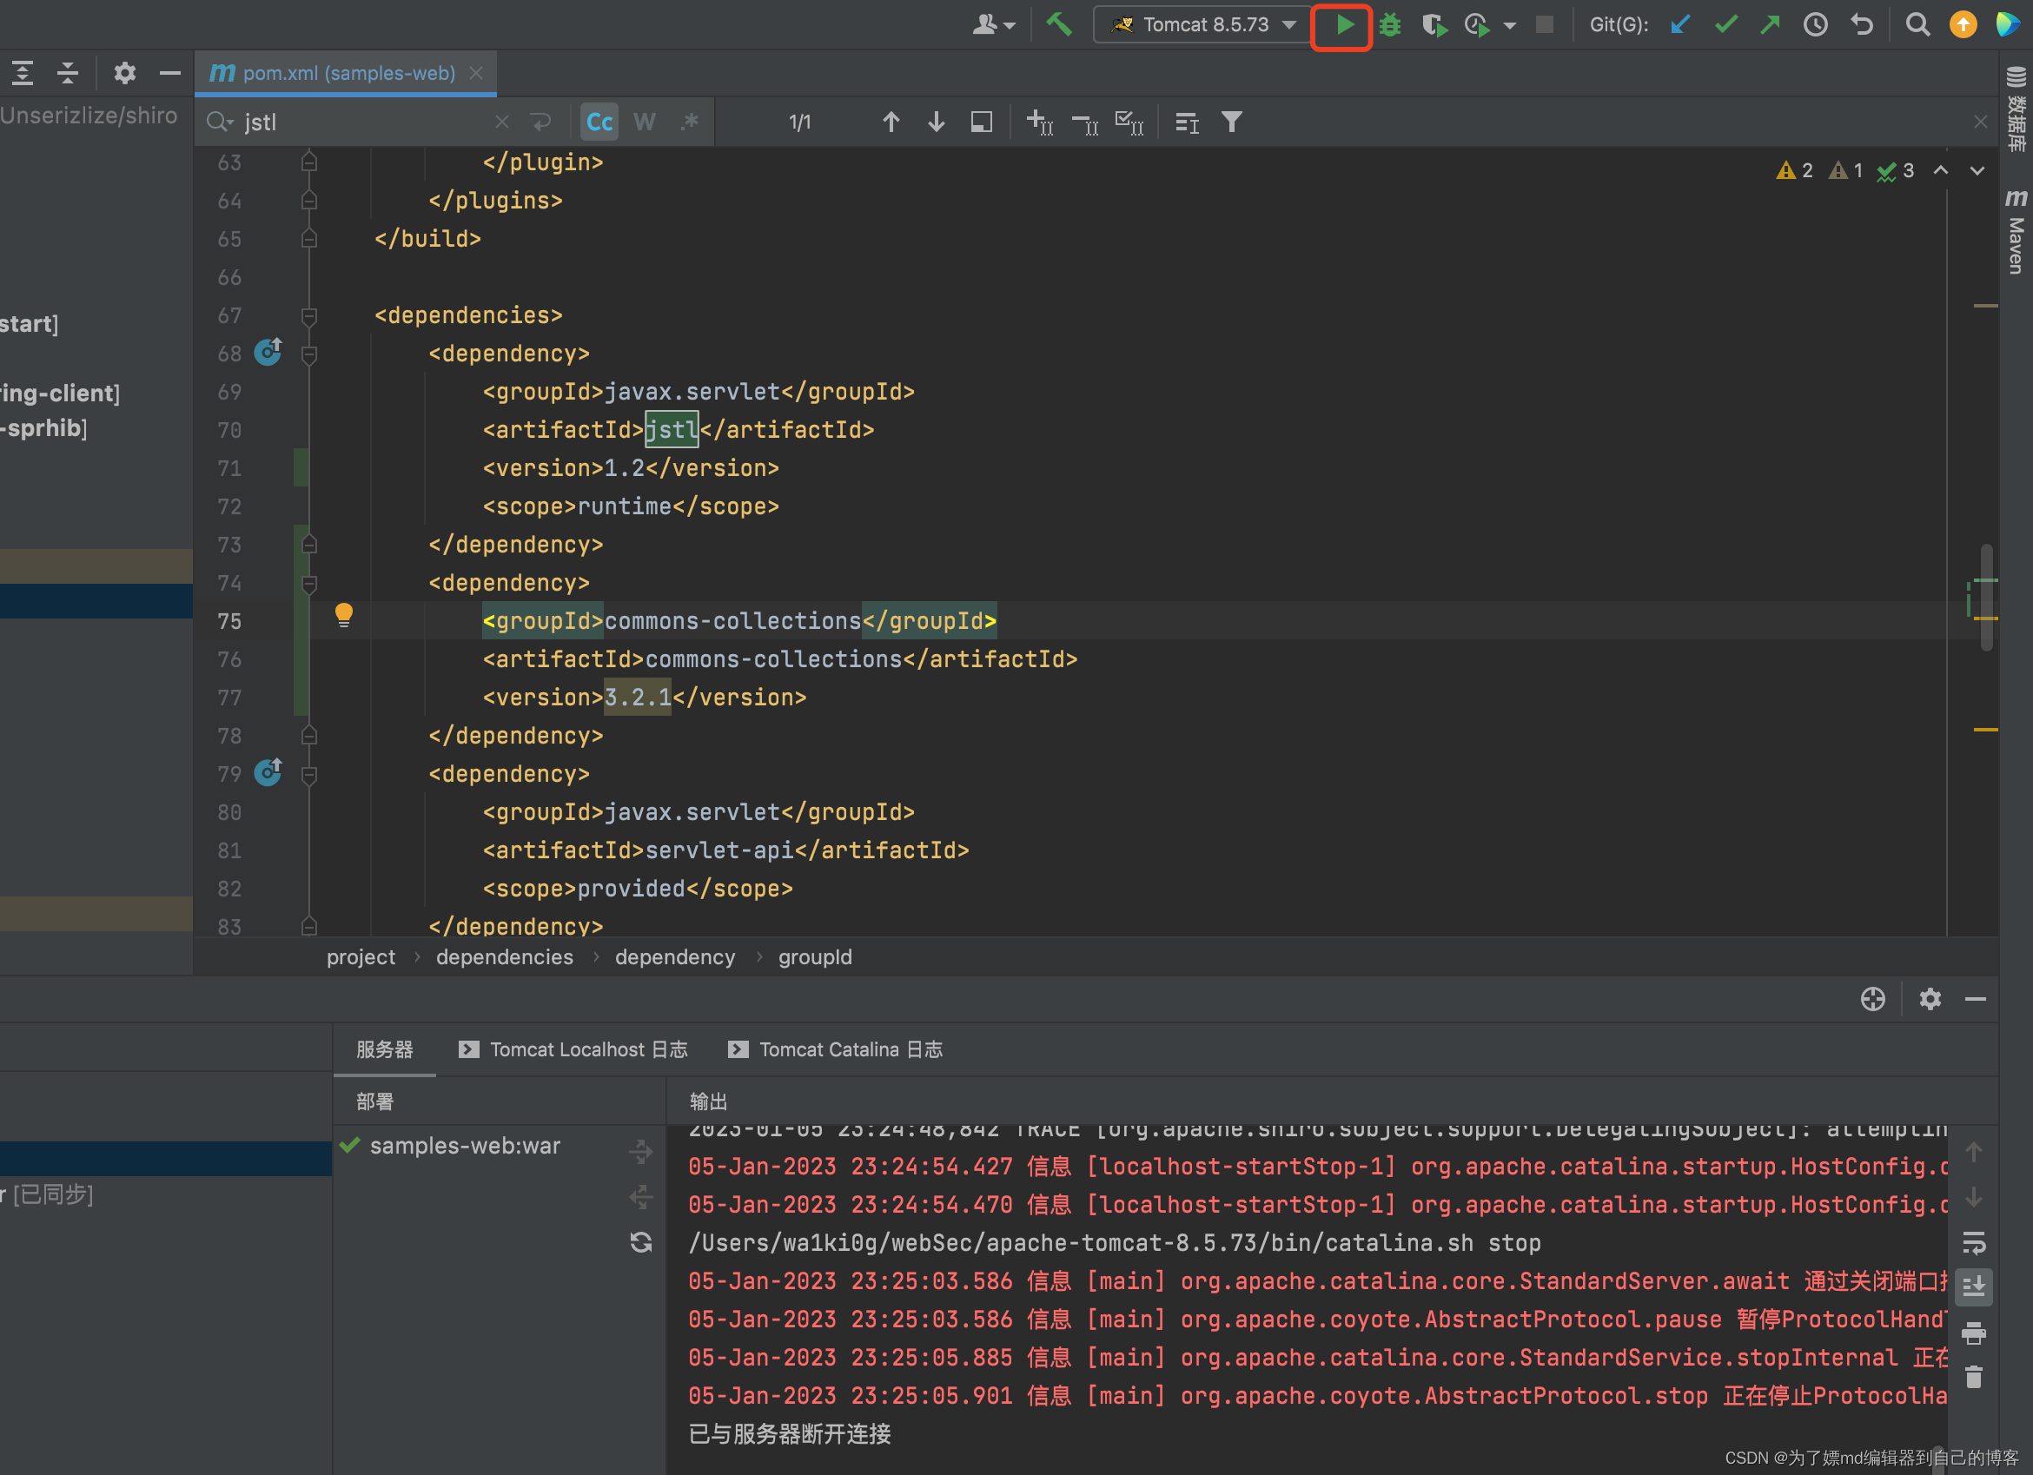The image size is (2033, 1475).
Task: Insert a new line in the search field
Action: coord(540,122)
